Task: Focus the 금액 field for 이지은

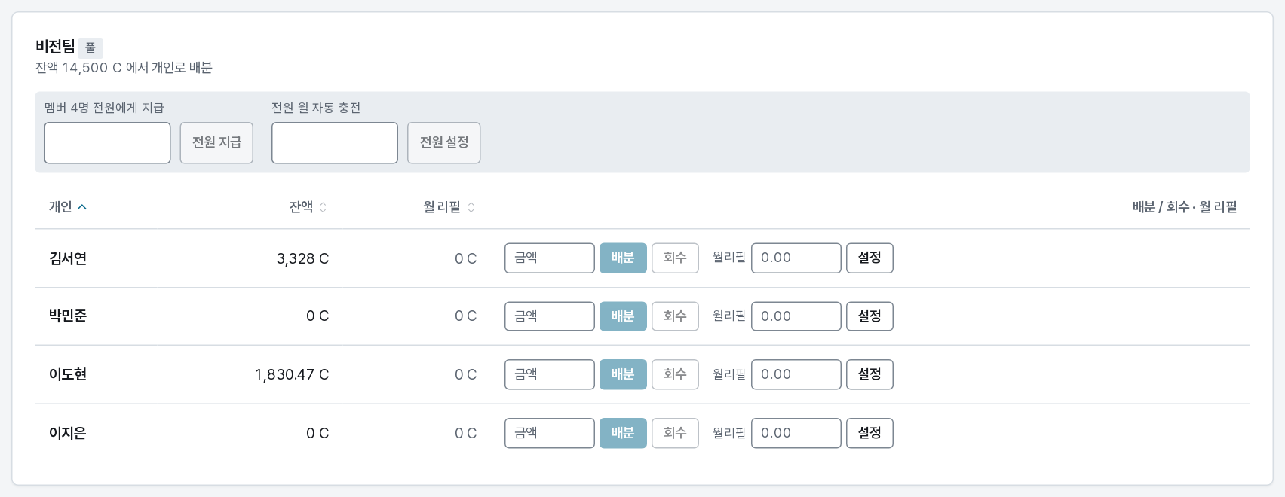Action: [x=550, y=433]
